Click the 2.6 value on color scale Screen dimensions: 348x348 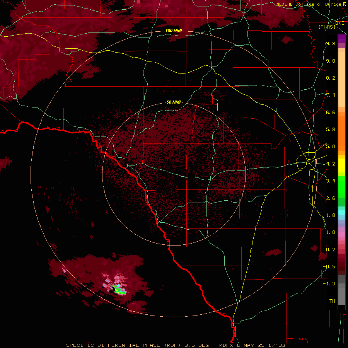click(331, 198)
